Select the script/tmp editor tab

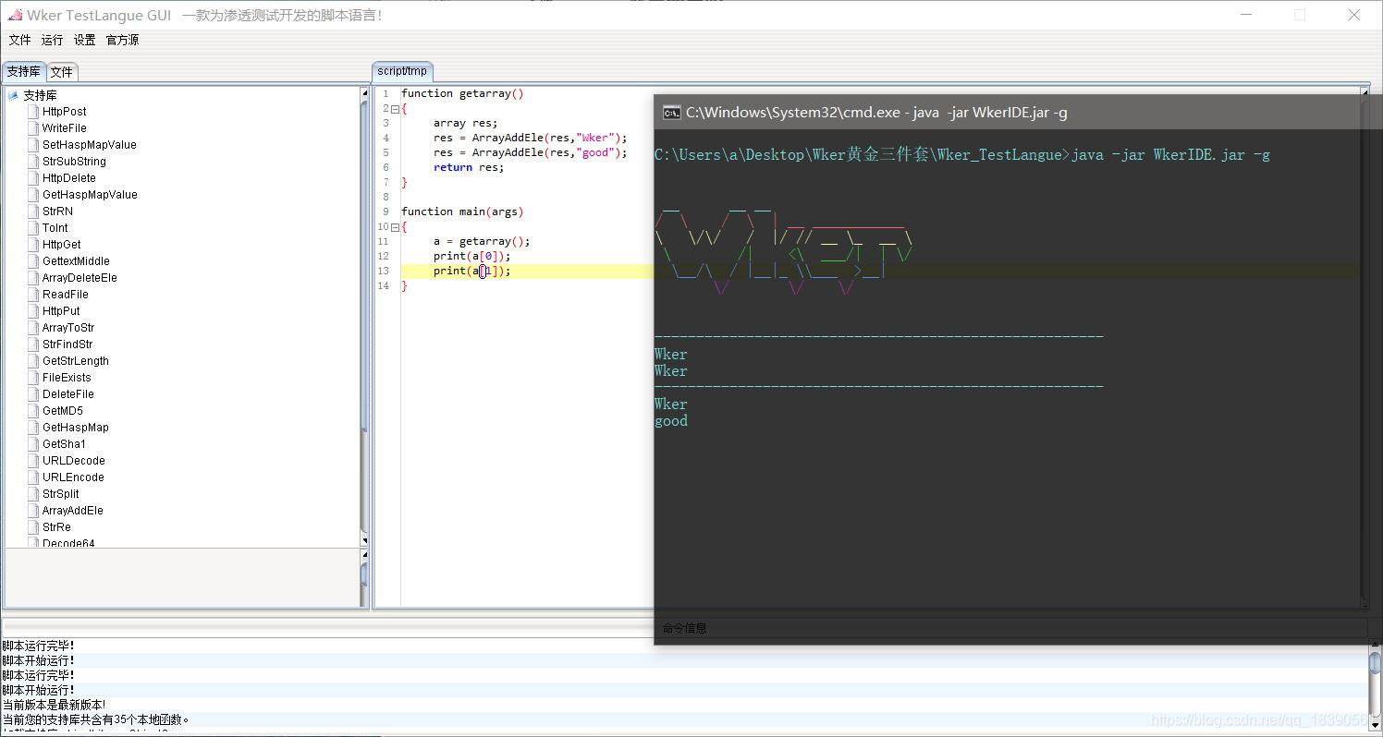pyautogui.click(x=402, y=71)
